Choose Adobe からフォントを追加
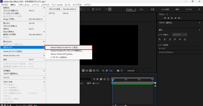 tap(23, 51)
